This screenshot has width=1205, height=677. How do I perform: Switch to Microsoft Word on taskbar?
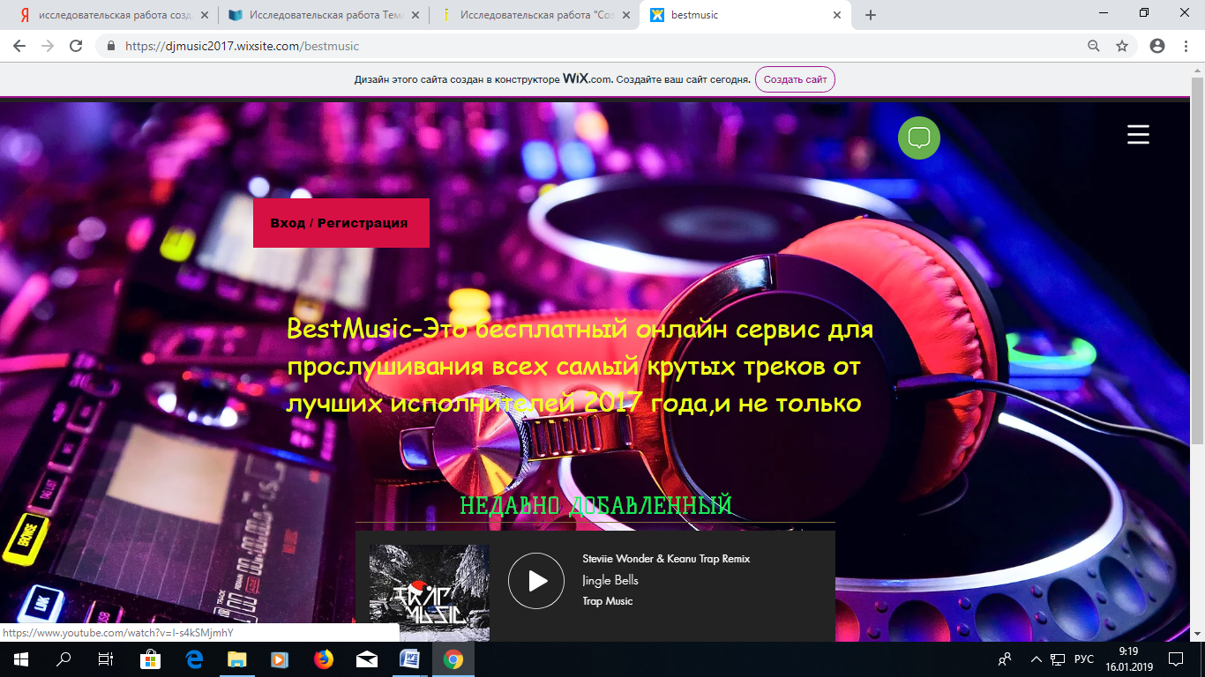point(410,659)
